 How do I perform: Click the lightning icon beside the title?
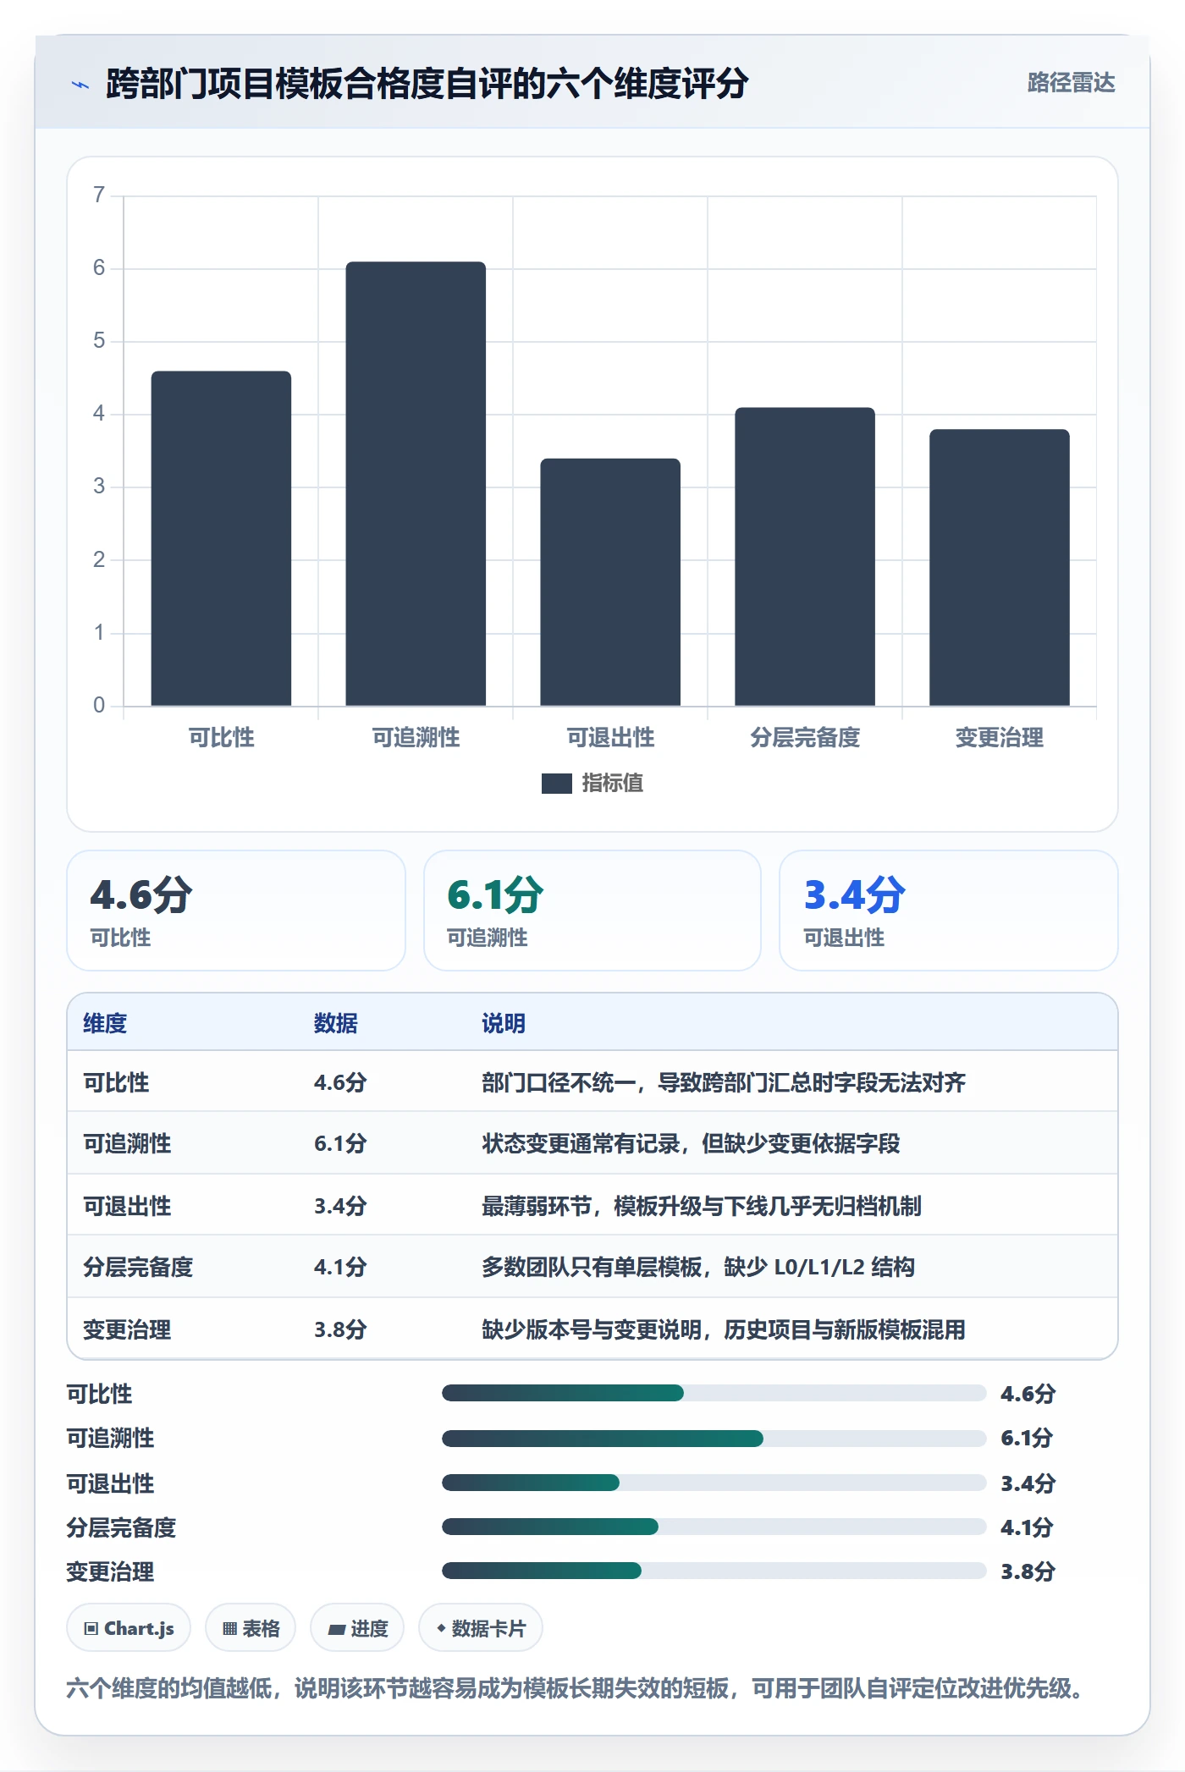[x=80, y=85]
